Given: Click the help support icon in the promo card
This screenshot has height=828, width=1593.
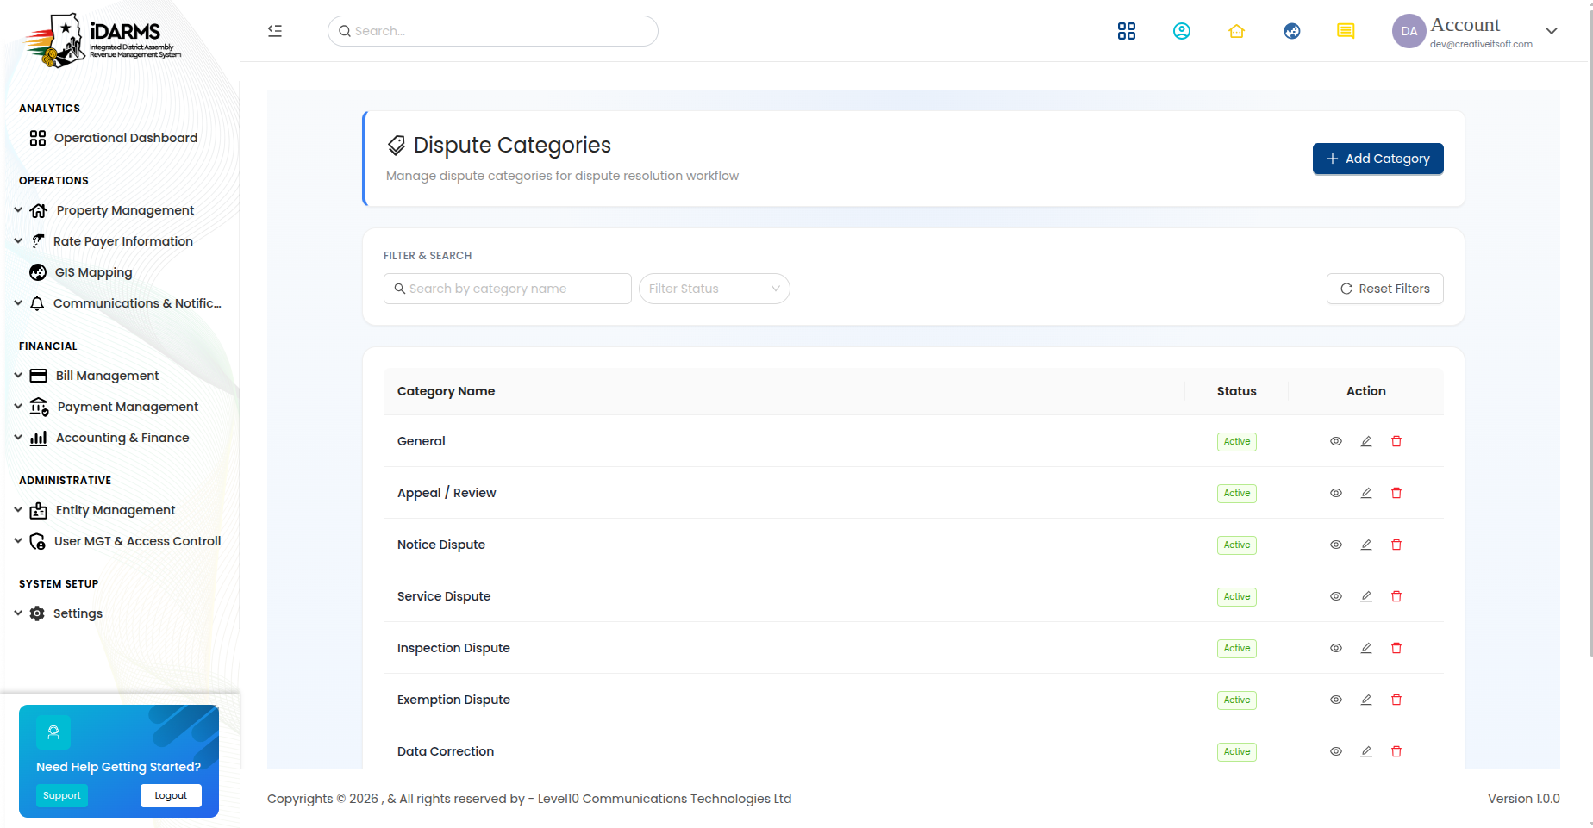Looking at the screenshot, I should [53, 732].
